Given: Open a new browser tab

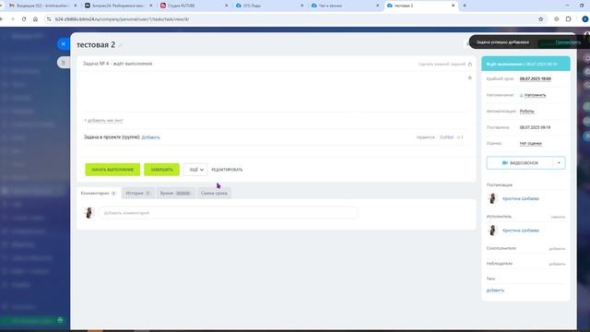Looking at the screenshot, I should tap(465, 6).
